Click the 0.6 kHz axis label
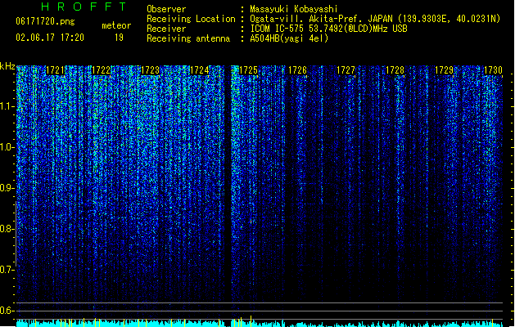515x327 pixels. (x=7, y=311)
